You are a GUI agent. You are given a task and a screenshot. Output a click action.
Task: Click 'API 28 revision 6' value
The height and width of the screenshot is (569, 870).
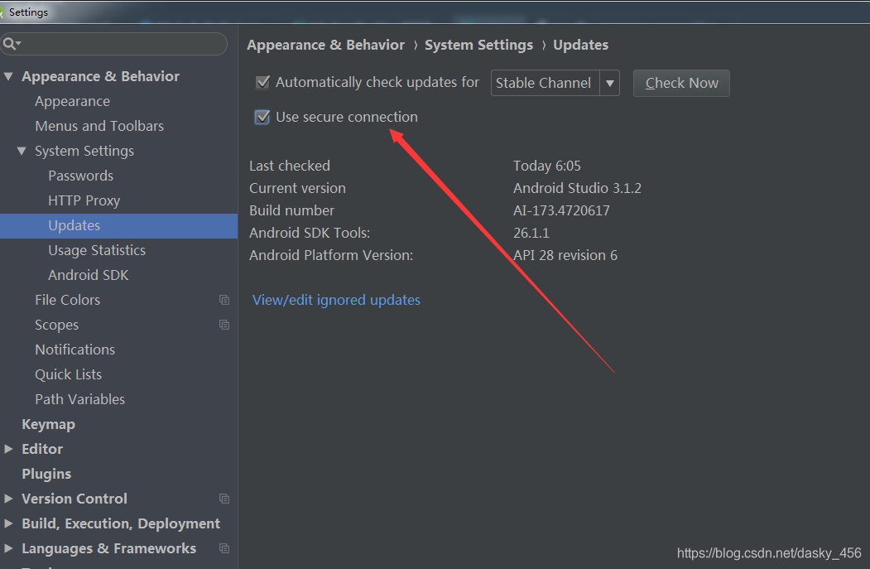point(565,255)
